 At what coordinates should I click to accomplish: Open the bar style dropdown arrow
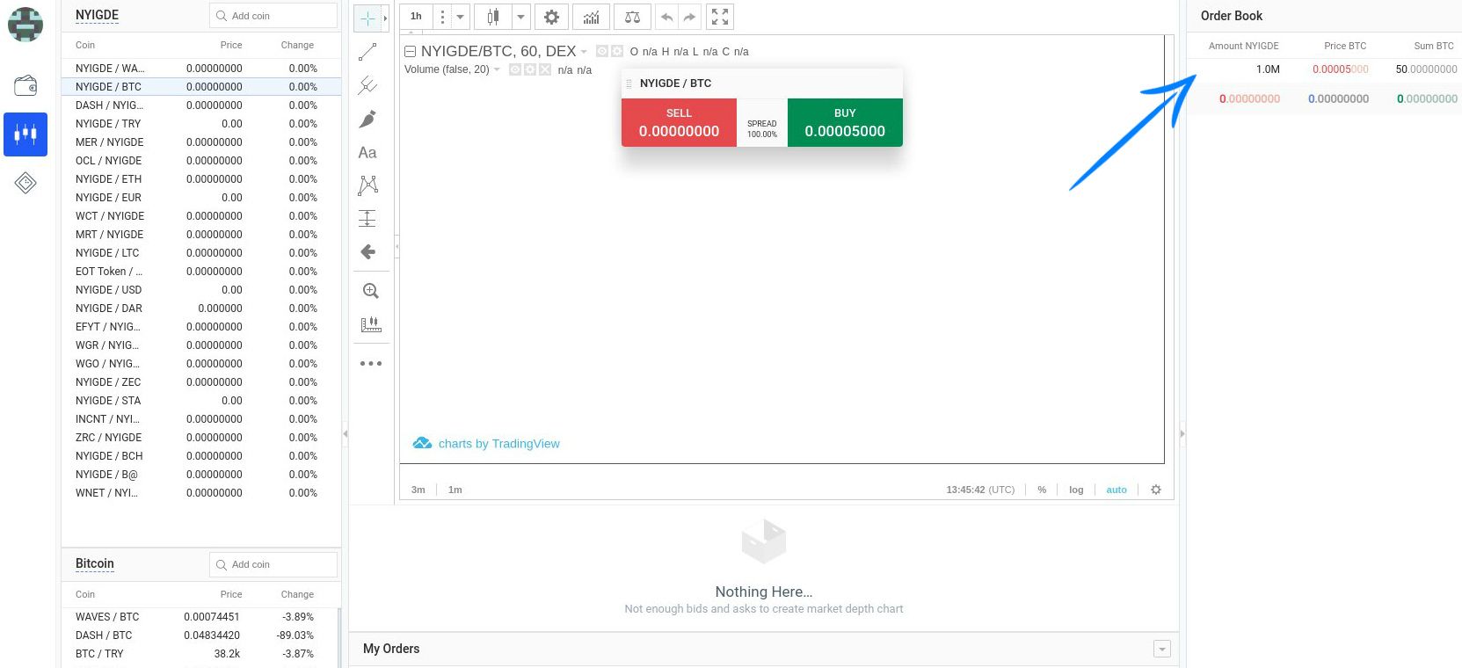tap(520, 17)
